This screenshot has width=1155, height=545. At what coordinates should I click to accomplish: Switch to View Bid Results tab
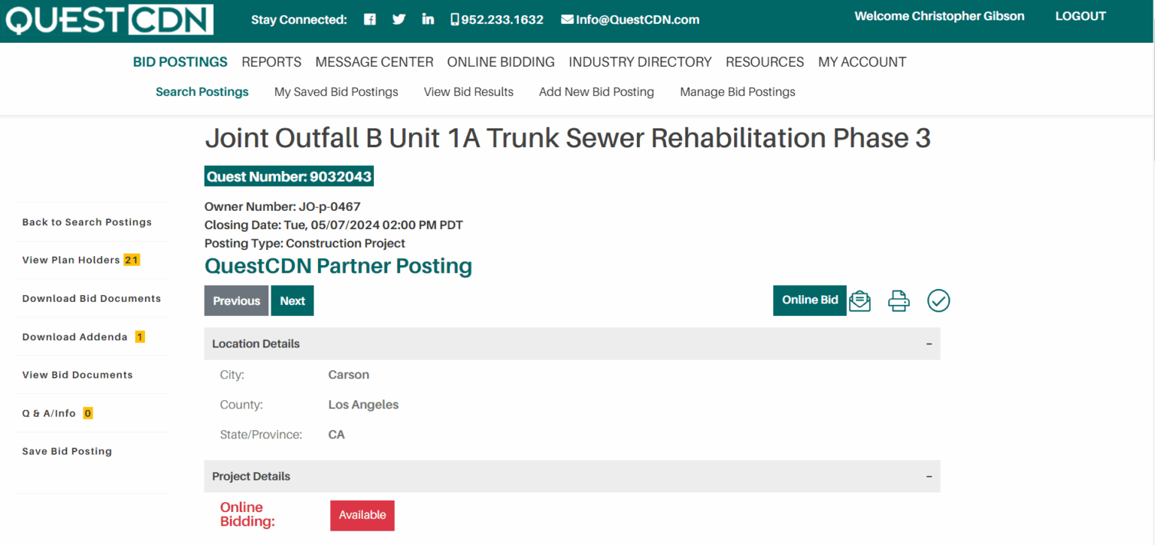pyautogui.click(x=468, y=92)
